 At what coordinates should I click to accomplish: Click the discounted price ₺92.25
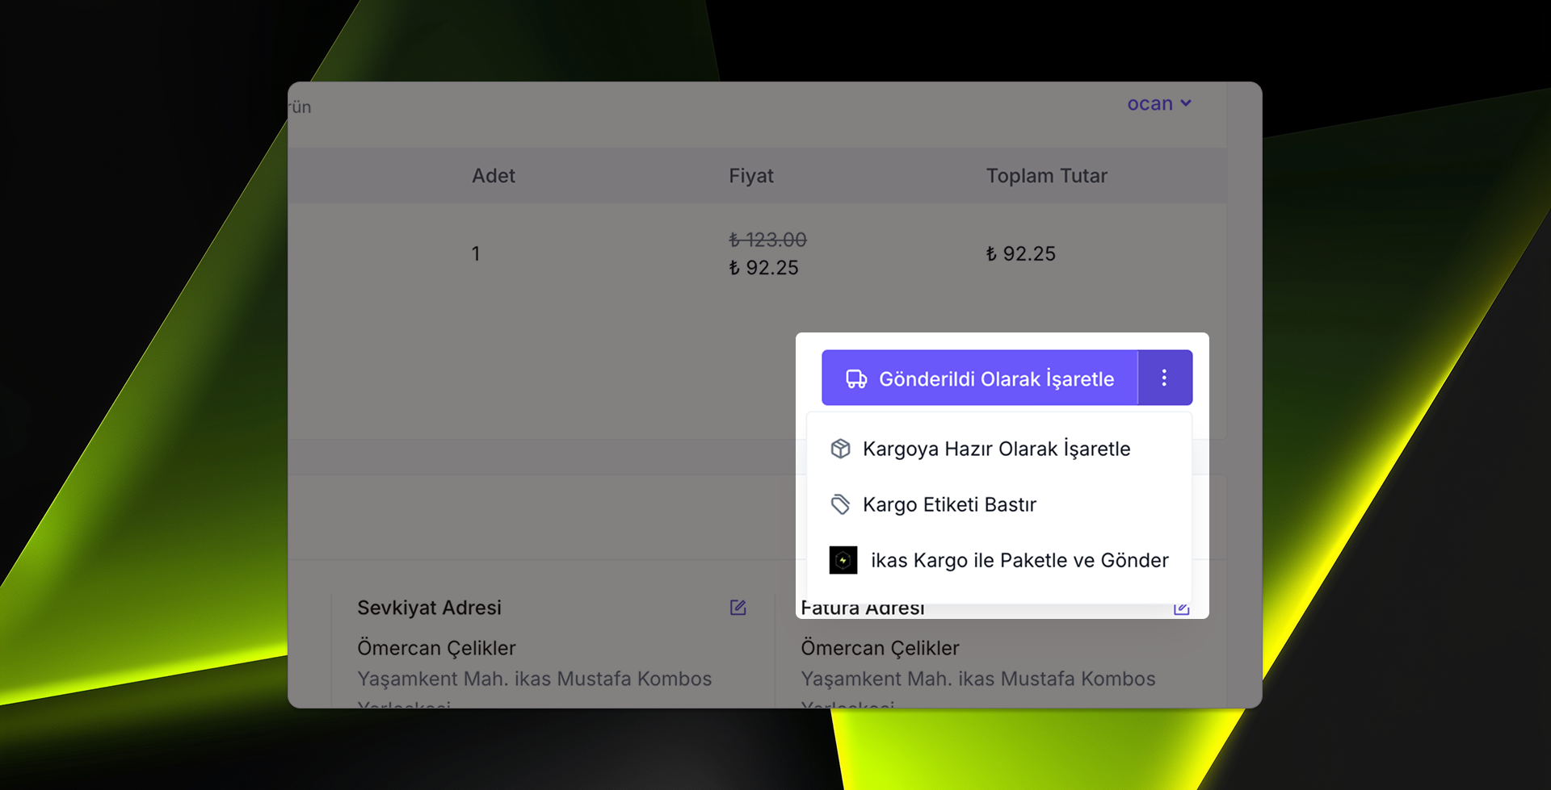(x=764, y=267)
